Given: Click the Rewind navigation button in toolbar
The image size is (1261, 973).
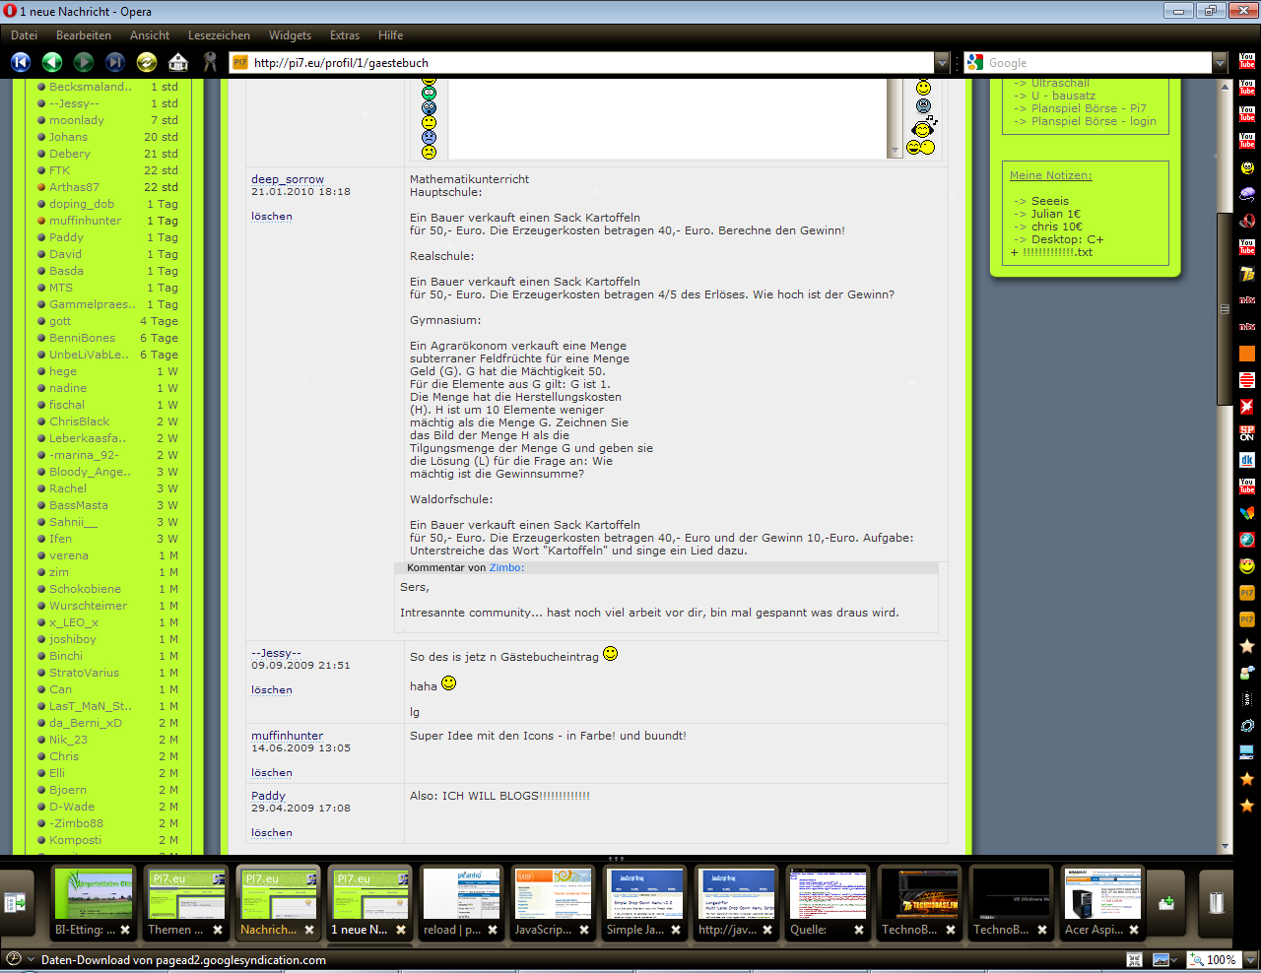Looking at the screenshot, I should coord(21,62).
